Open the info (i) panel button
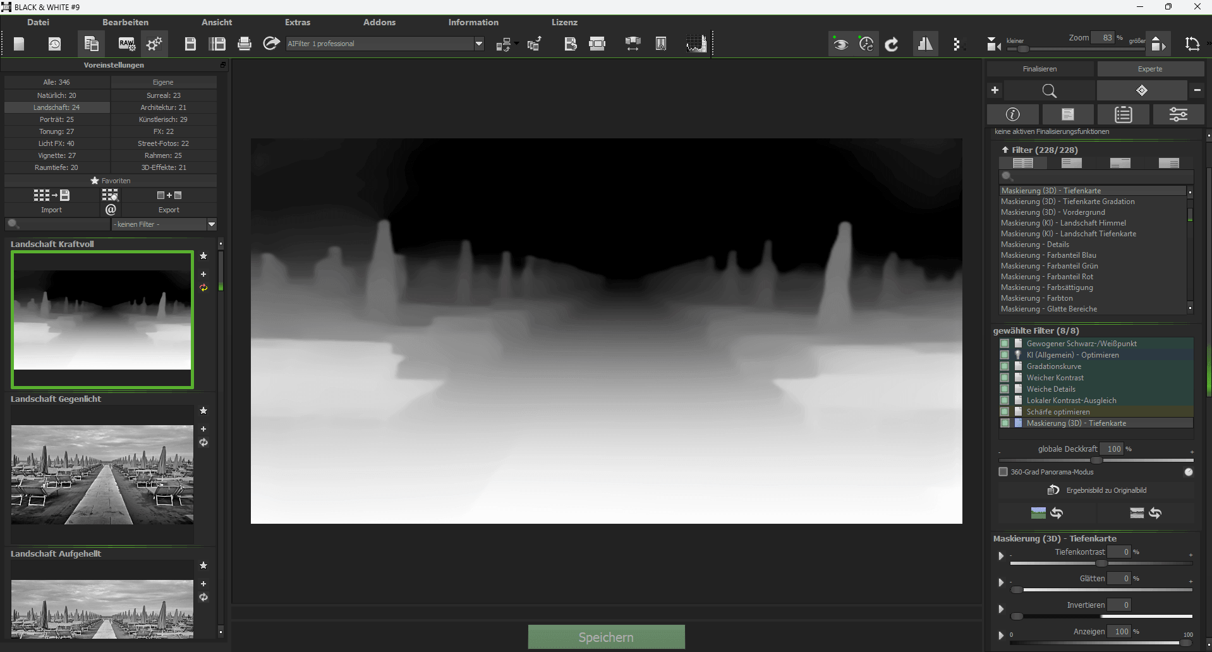This screenshot has height=652, width=1212. tap(1012, 114)
